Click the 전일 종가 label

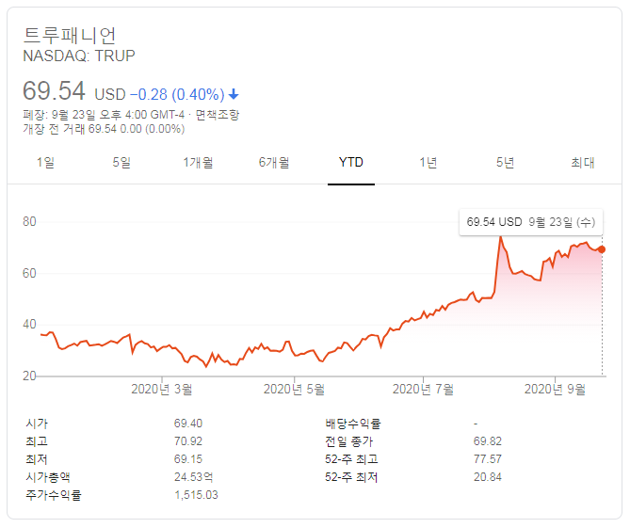[x=349, y=441]
